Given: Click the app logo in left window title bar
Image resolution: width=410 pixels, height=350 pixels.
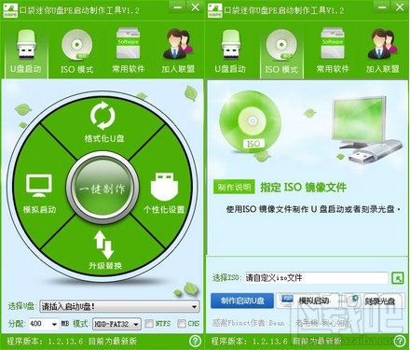Looking at the screenshot, I should (10, 10).
